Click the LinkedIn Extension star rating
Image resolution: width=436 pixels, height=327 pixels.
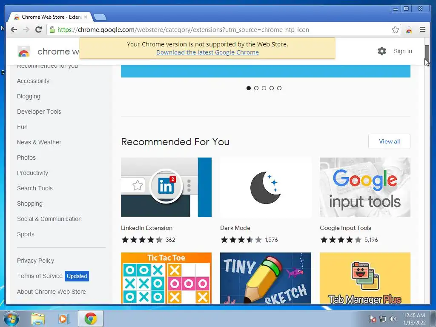[142, 240]
